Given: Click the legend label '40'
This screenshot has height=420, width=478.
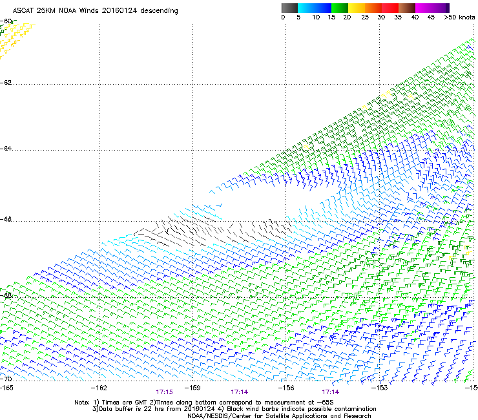Looking at the screenshot, I should (415, 17).
